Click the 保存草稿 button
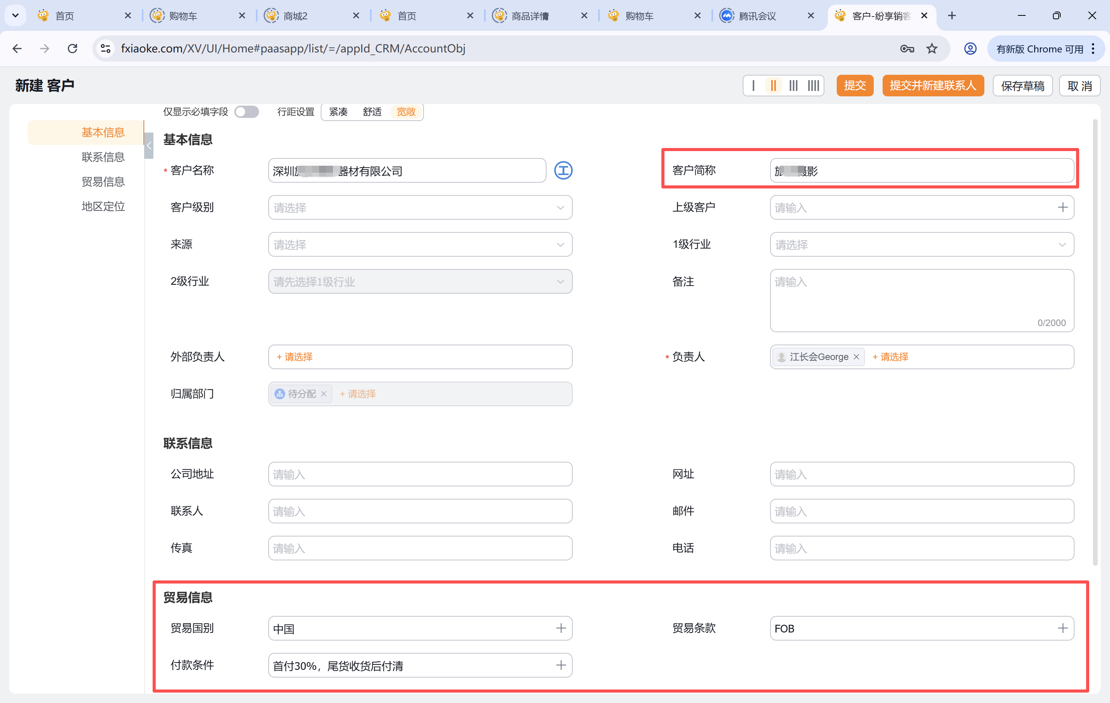Image resolution: width=1110 pixels, height=703 pixels. click(x=1023, y=86)
